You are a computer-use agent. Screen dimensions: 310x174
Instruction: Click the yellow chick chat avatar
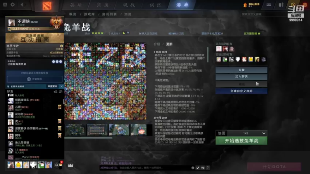coord(18,165)
